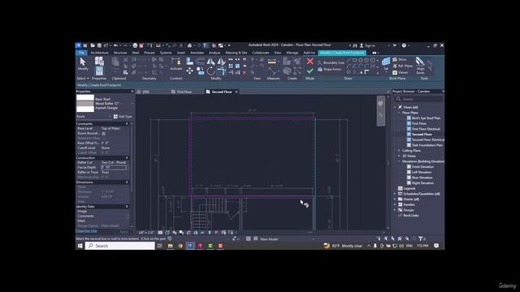Click the Comments property side checkbox

128,217
